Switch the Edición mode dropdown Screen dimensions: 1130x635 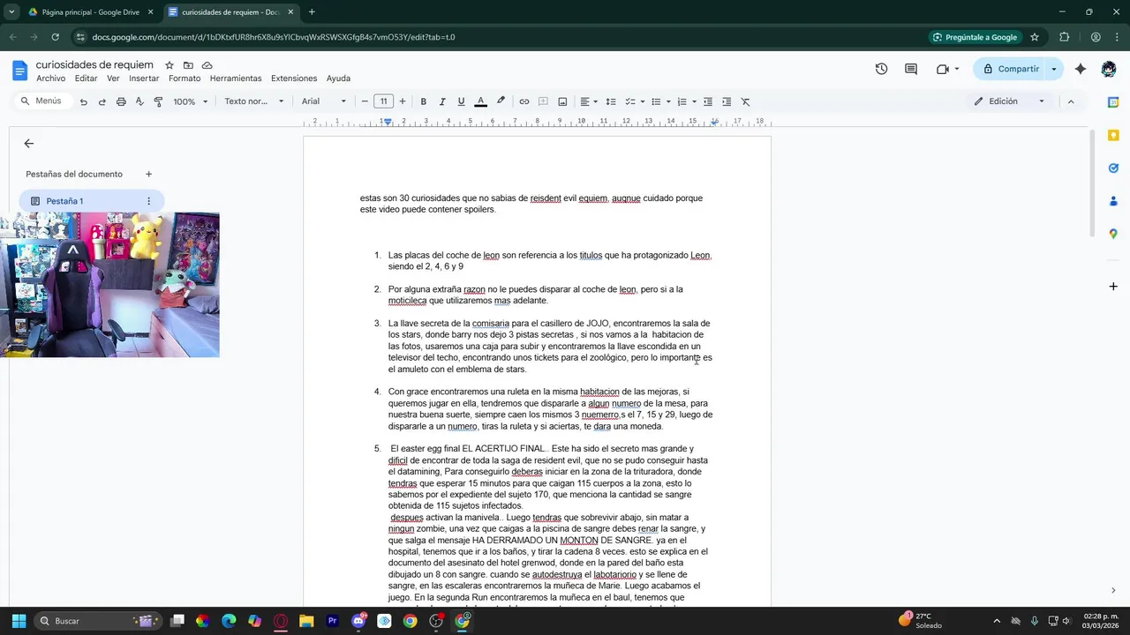(x=1009, y=101)
